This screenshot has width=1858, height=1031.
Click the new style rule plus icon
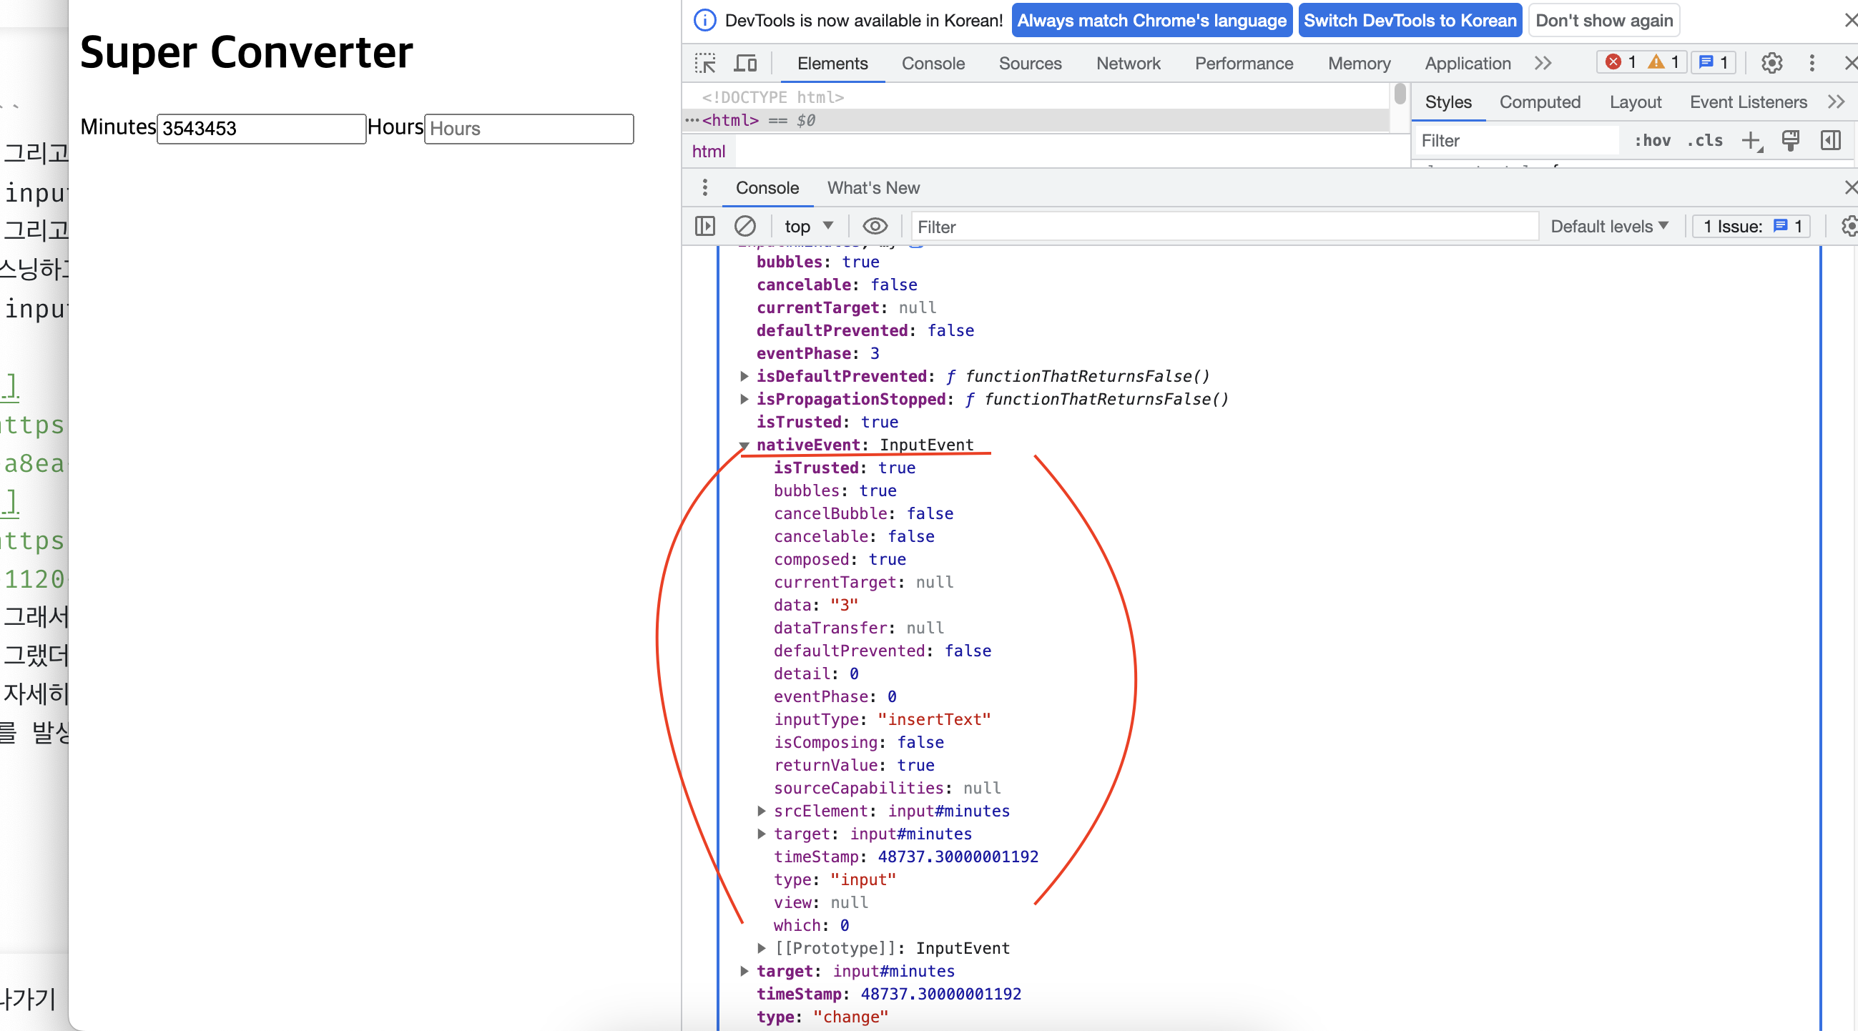pos(1751,141)
